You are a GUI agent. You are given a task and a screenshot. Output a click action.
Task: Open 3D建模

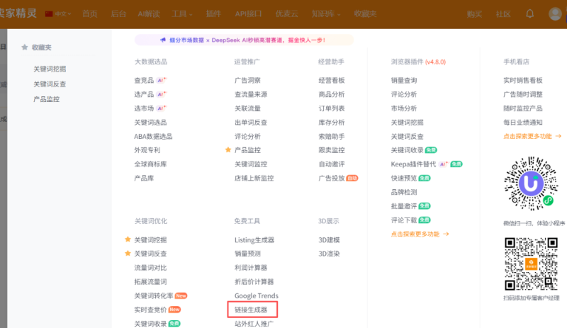(329, 239)
